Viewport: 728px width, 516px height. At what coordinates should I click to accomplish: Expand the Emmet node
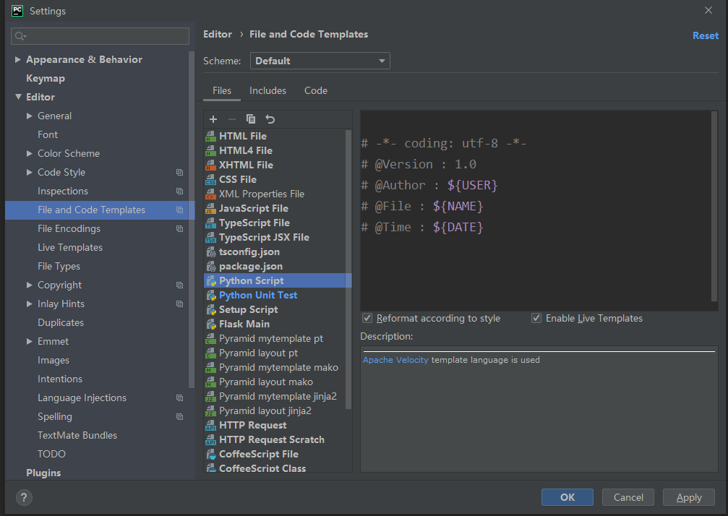point(29,341)
